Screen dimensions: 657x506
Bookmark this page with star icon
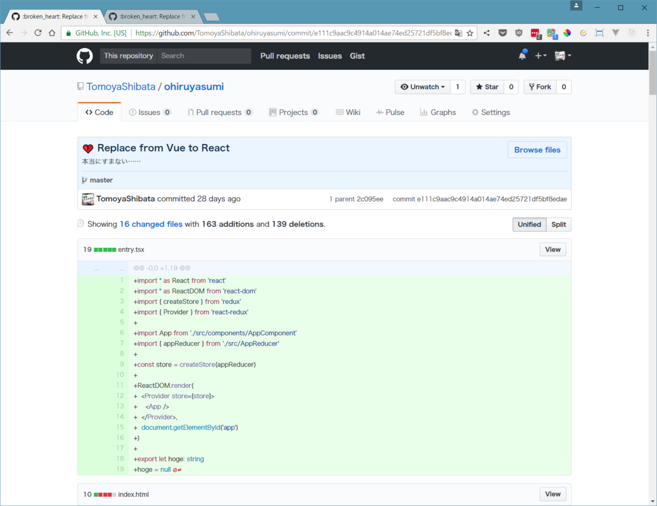click(x=470, y=33)
